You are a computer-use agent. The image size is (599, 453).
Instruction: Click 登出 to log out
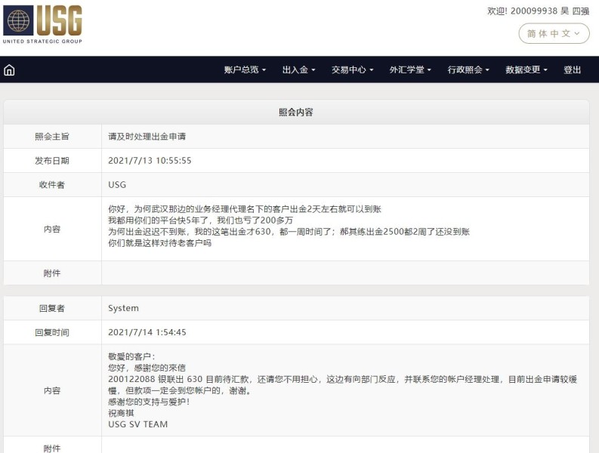point(572,69)
